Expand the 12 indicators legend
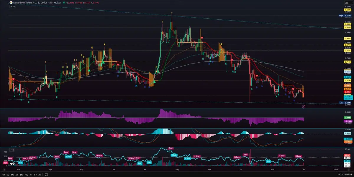Image resolution: width=354 pixels, height=177 pixels. (12, 6)
